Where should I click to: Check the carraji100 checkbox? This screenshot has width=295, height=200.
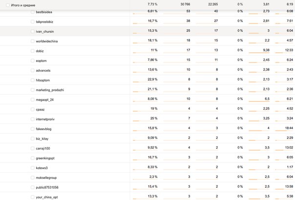click(x=33, y=148)
